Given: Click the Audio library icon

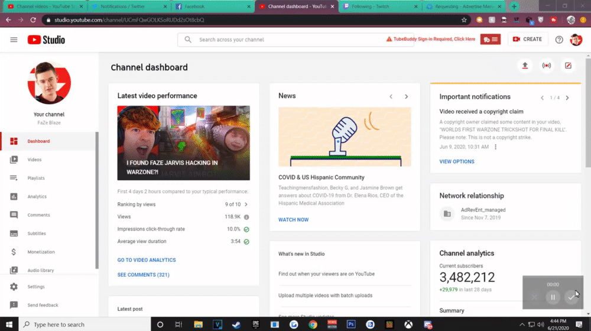Looking at the screenshot, I should (x=14, y=270).
